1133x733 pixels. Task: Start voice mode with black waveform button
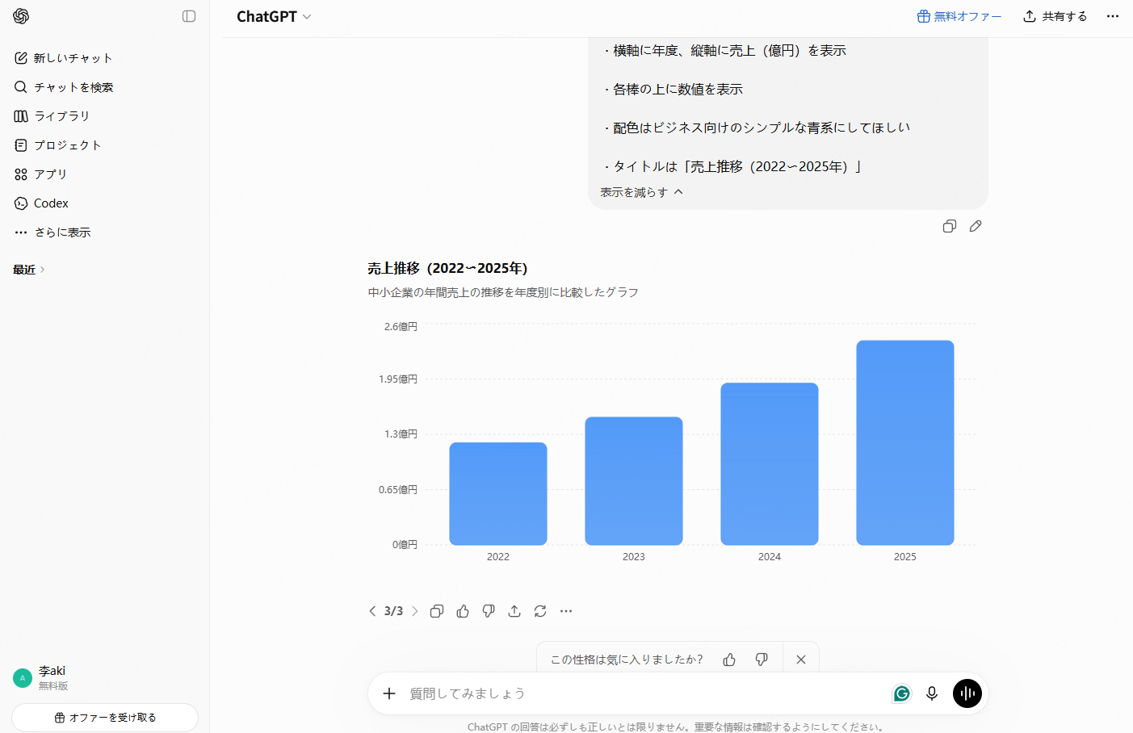point(967,693)
